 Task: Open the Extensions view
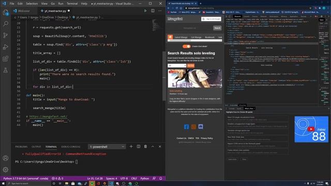6,58
